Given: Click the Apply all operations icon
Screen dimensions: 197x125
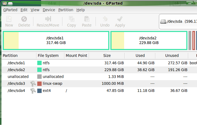Looking at the screenshot, I should pos(120,19).
